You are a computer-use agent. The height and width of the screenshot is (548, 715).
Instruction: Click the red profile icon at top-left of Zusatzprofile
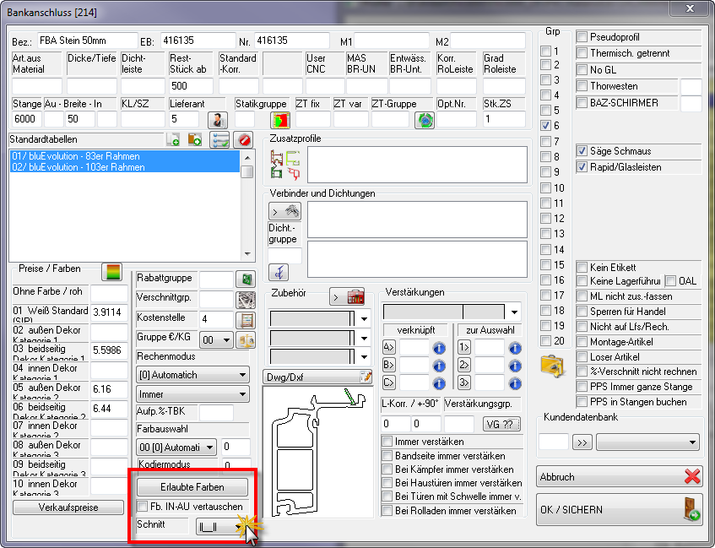[x=276, y=158]
